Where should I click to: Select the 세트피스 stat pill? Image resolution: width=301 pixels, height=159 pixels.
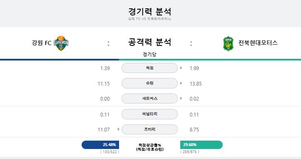click(x=149, y=98)
